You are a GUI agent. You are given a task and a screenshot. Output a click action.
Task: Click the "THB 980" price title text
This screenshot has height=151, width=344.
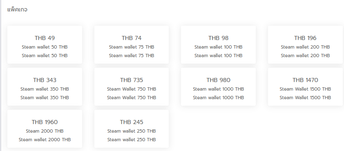[218, 80]
